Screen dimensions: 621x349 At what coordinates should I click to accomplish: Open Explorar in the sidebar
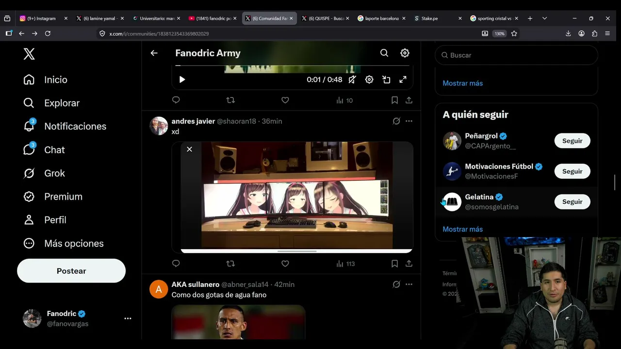(x=51, y=103)
